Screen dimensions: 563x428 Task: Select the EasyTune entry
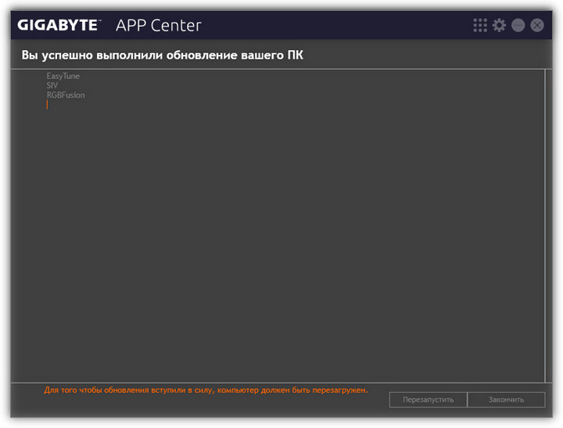pyautogui.click(x=63, y=76)
